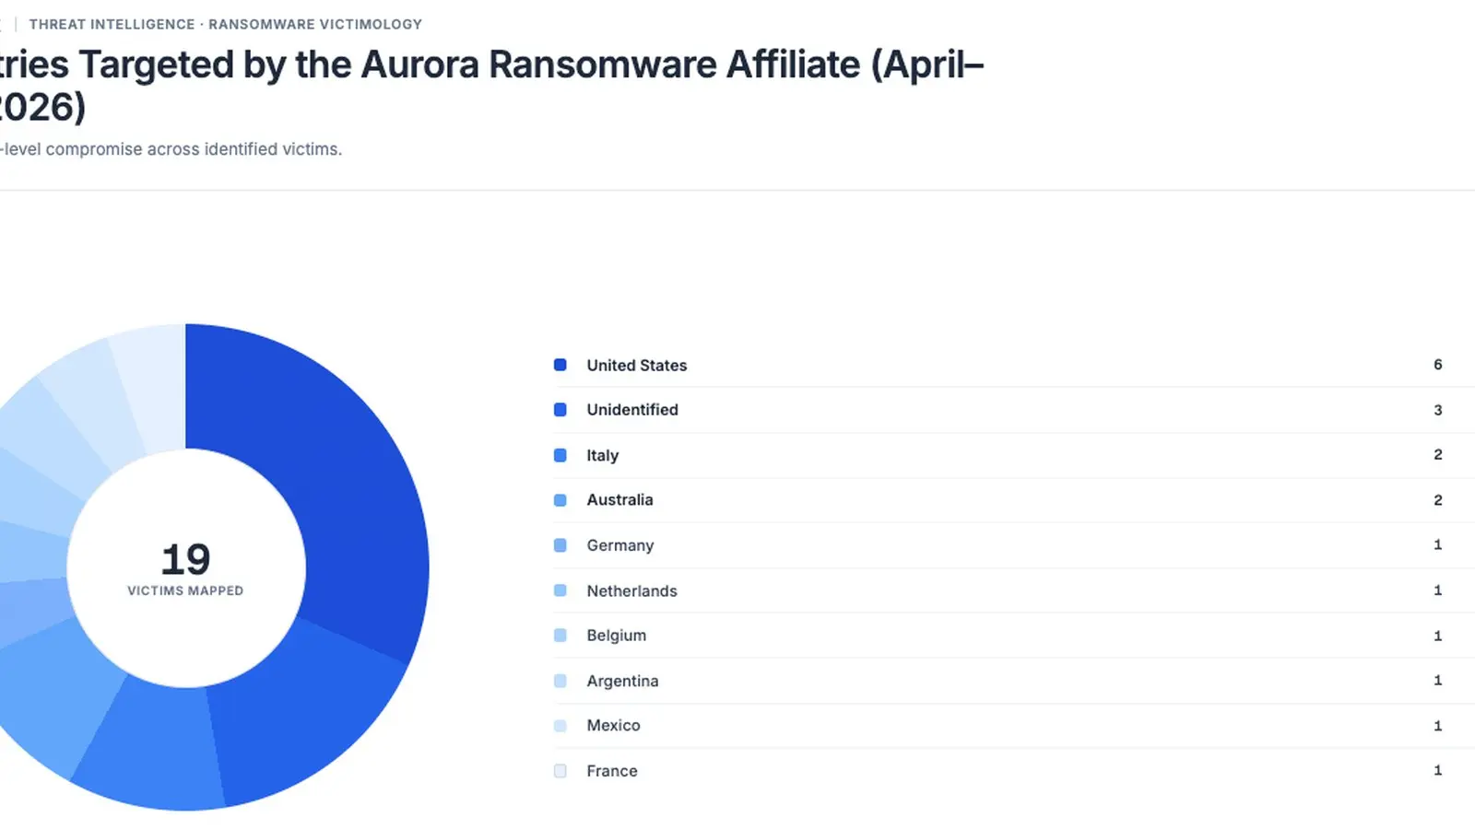Click the Australia legend swatch

560,500
